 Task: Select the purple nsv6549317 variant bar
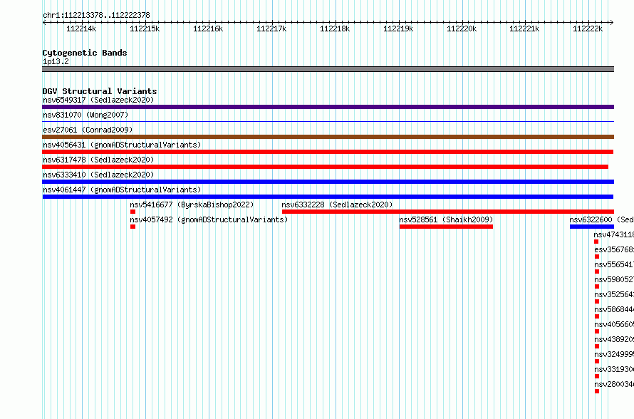coord(328,107)
